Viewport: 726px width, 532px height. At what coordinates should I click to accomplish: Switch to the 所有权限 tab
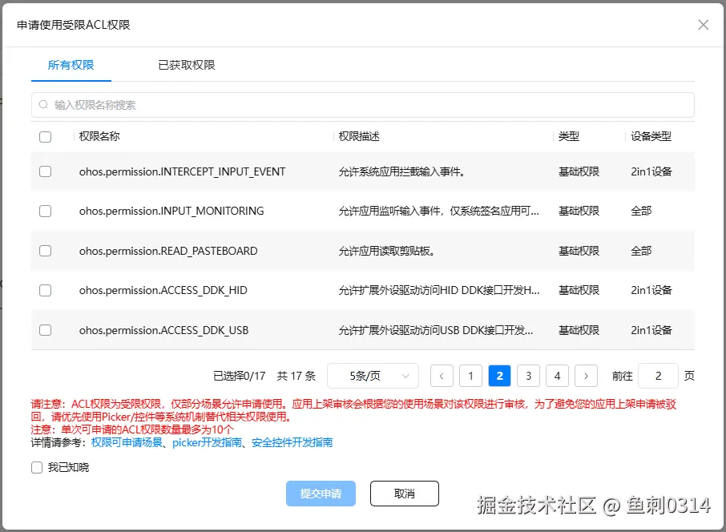[x=71, y=65]
